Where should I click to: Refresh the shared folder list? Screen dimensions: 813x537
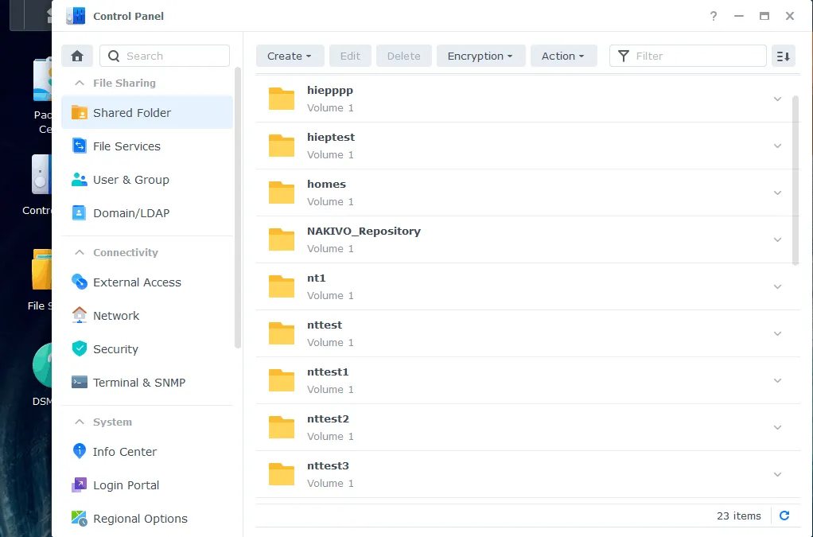pyautogui.click(x=784, y=516)
